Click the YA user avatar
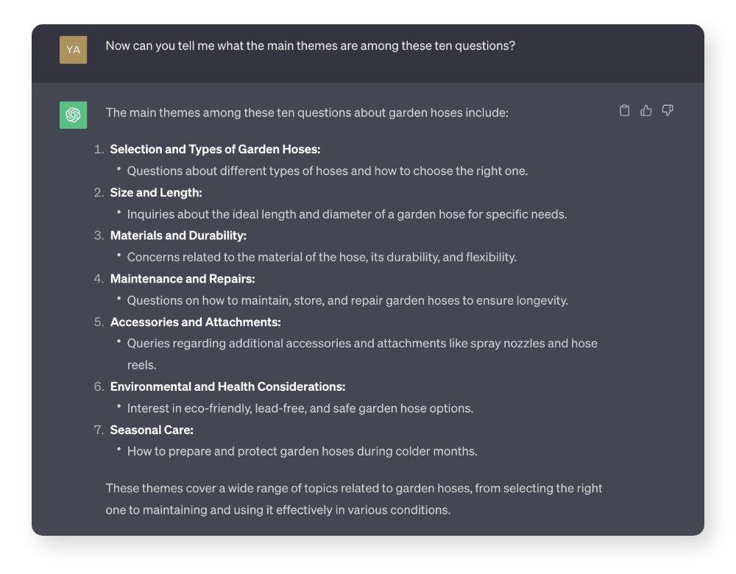This screenshot has width=736, height=574. [73, 49]
